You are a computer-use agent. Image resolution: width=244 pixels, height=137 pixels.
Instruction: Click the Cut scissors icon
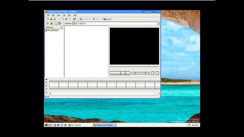(x=59, y=19)
